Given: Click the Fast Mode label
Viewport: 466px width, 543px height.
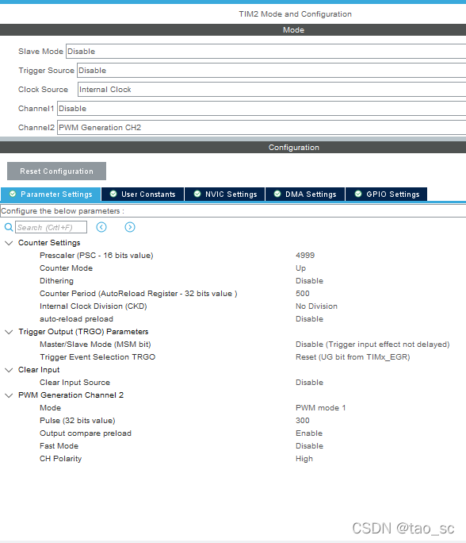Looking at the screenshot, I should coord(59,446).
